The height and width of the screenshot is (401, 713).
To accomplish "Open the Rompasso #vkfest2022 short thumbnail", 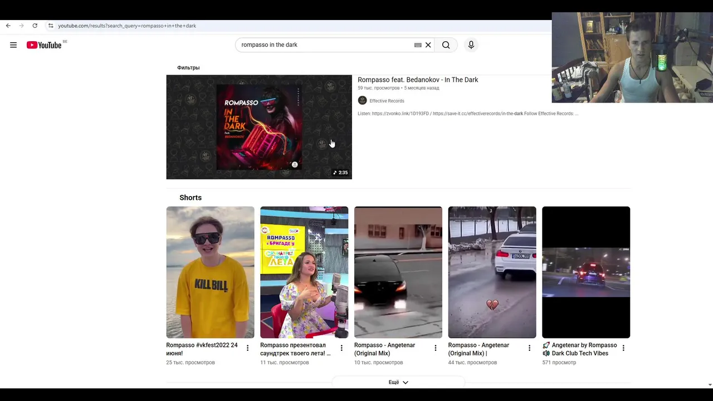I will [210, 272].
